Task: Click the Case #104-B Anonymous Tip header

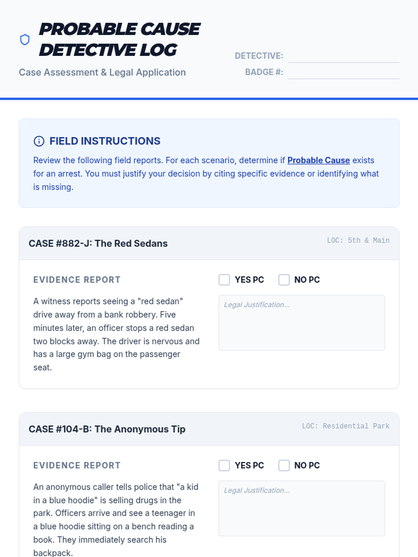Action: point(107,429)
